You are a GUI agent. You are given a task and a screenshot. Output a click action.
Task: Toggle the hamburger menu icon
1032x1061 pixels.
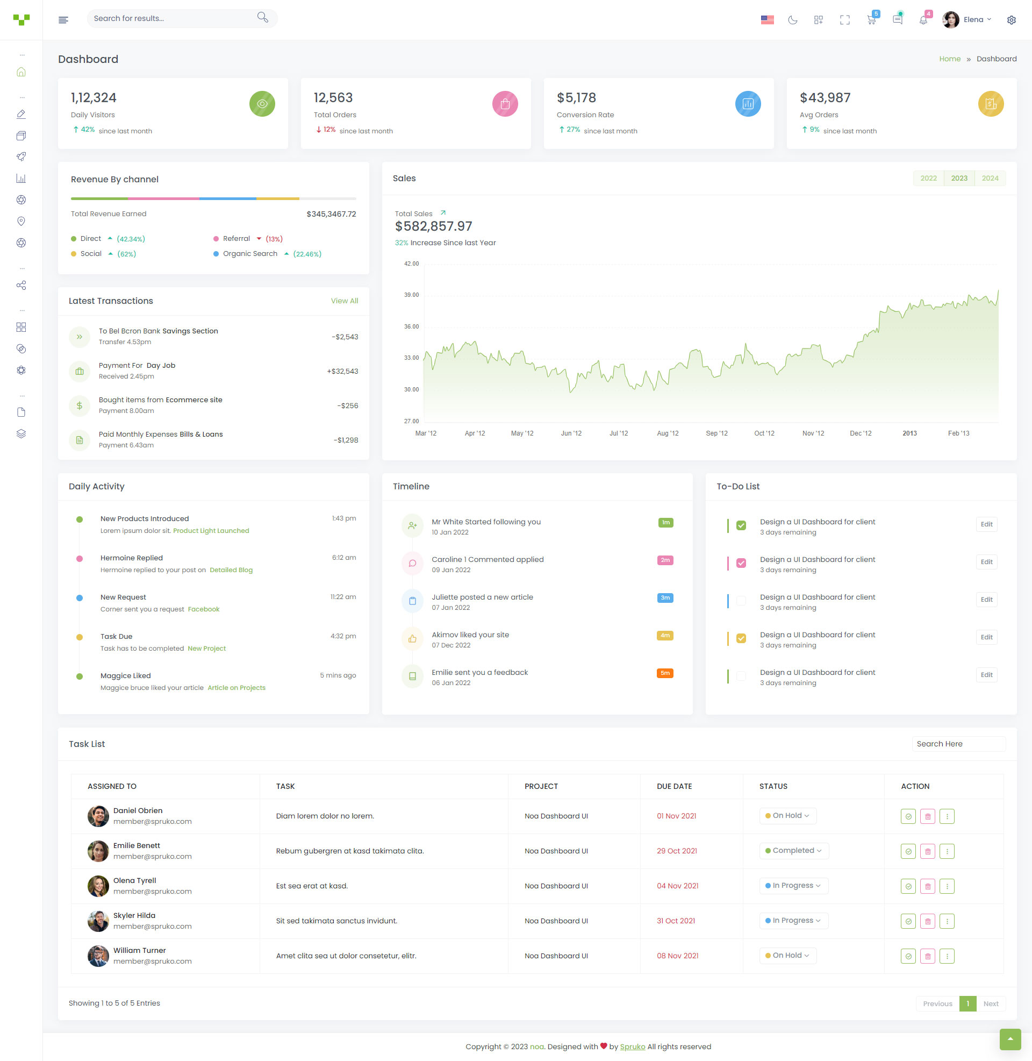(x=63, y=20)
